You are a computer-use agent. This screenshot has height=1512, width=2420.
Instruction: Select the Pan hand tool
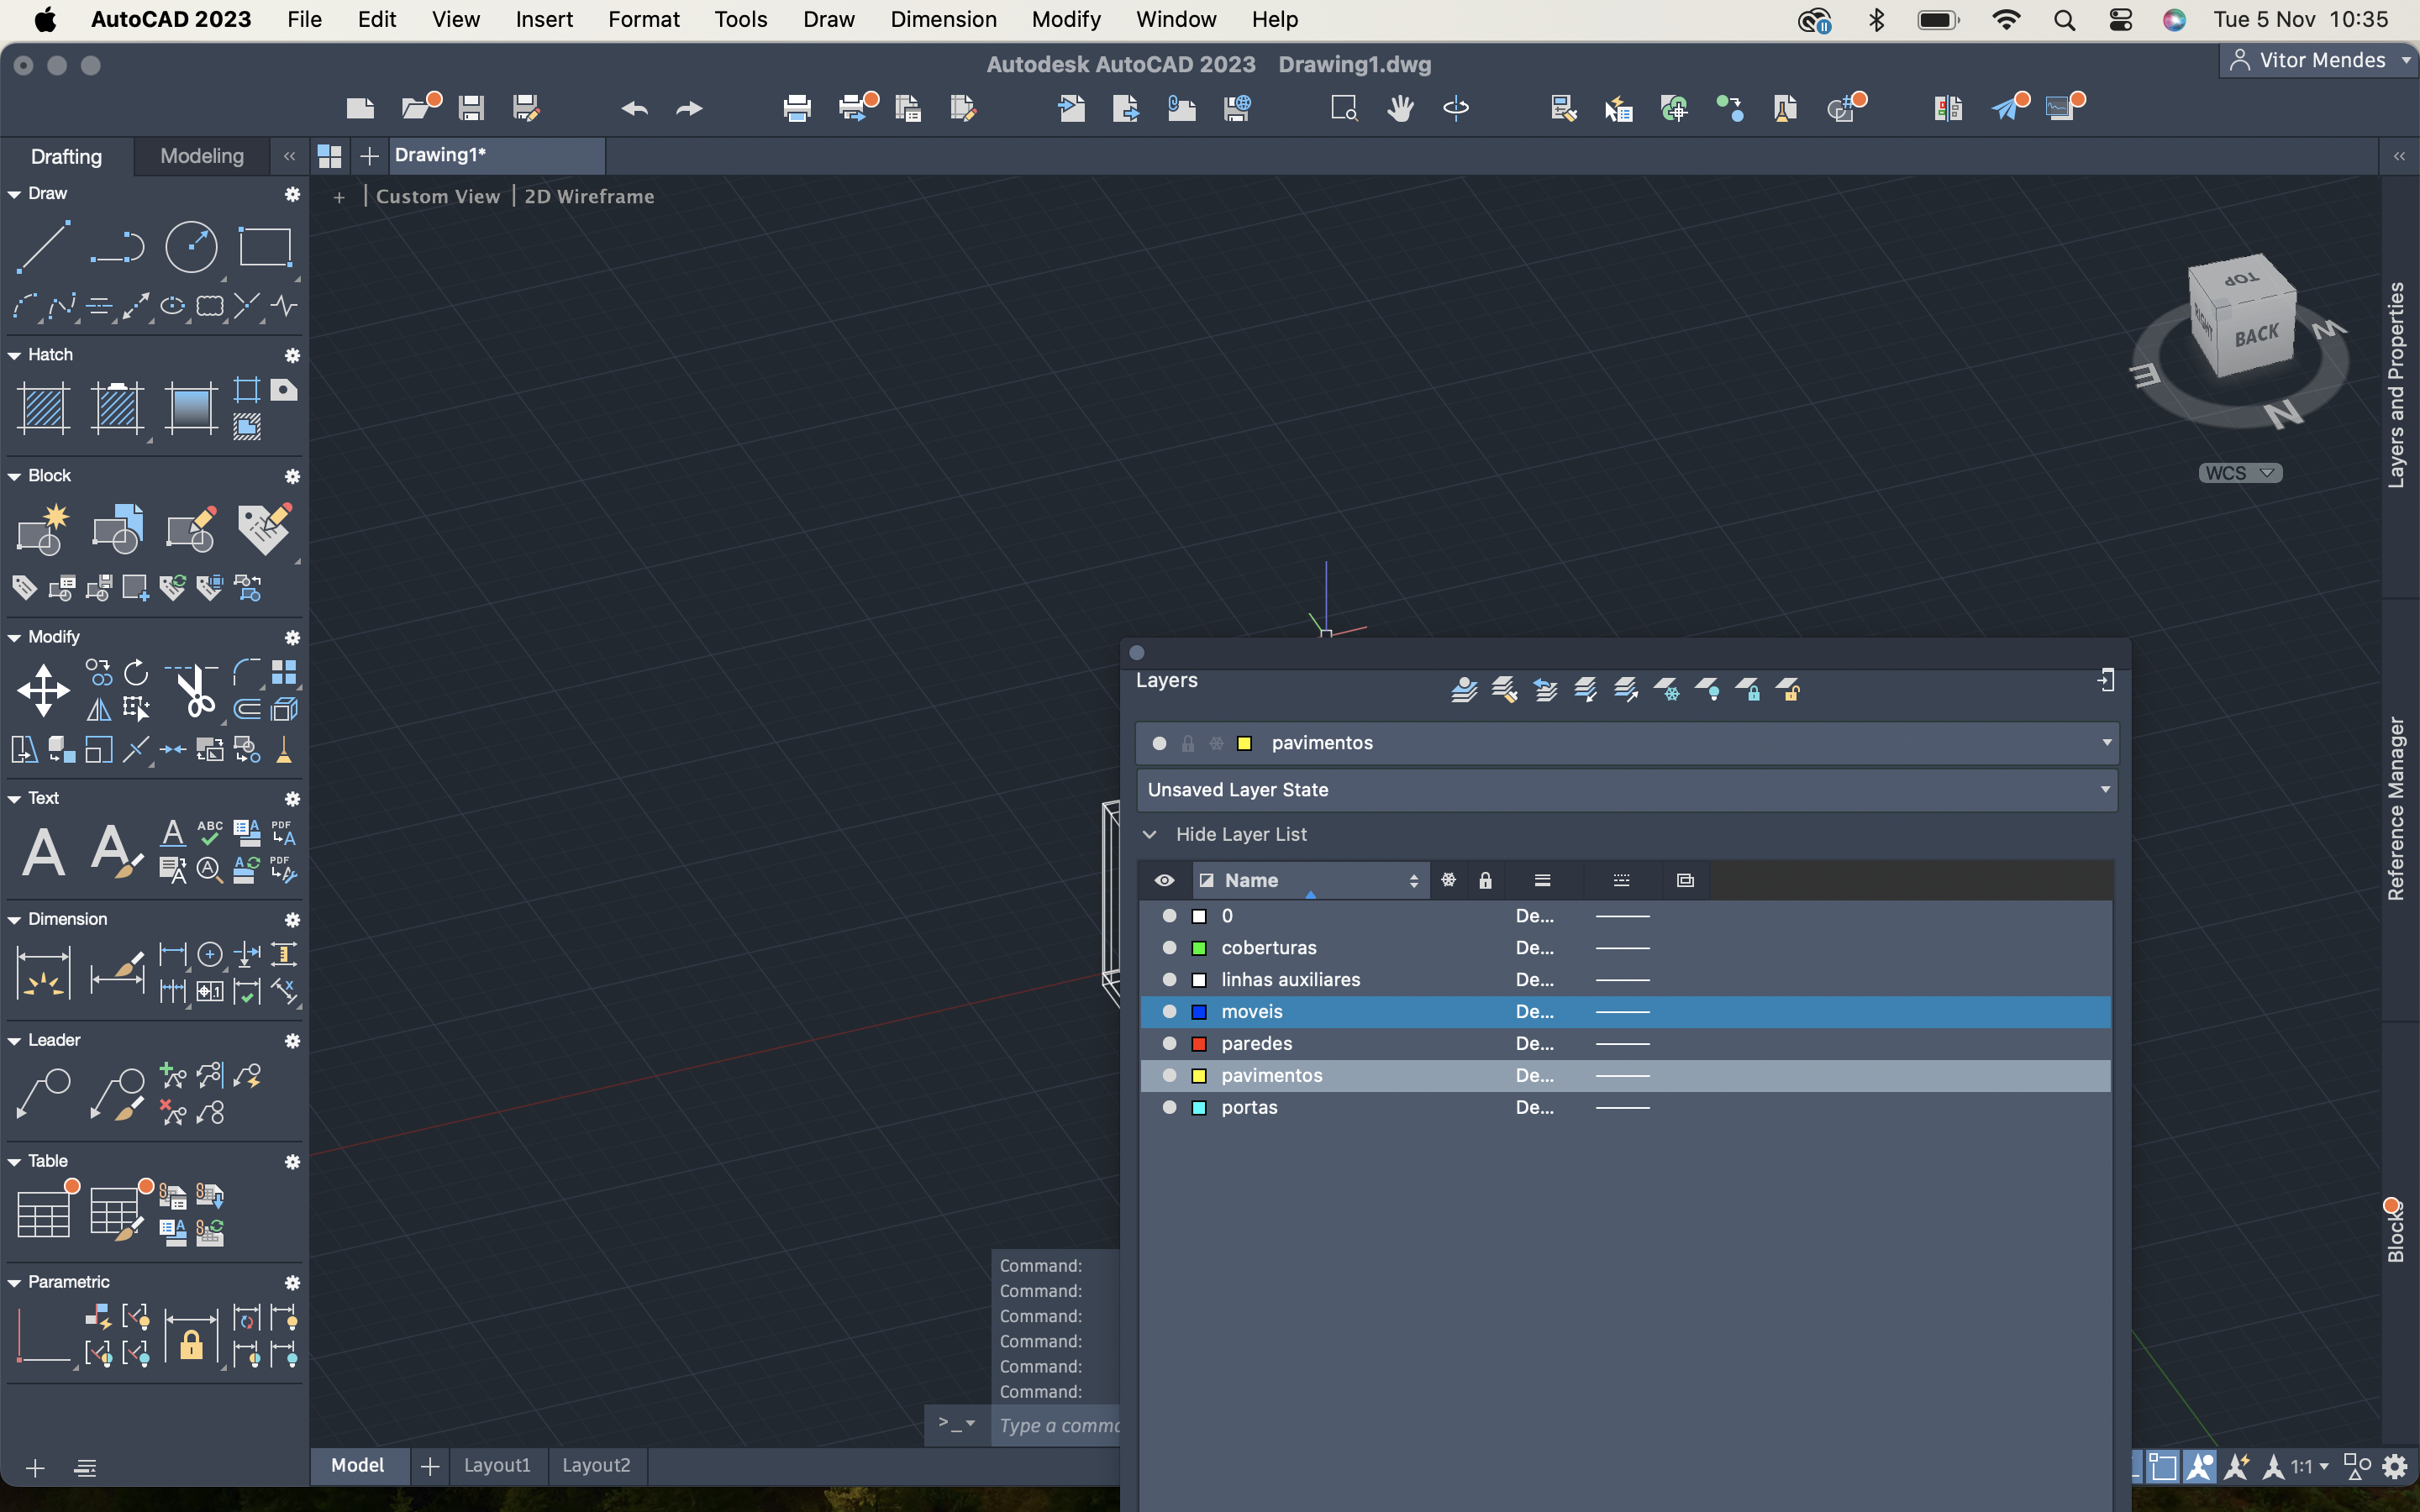tap(1400, 108)
